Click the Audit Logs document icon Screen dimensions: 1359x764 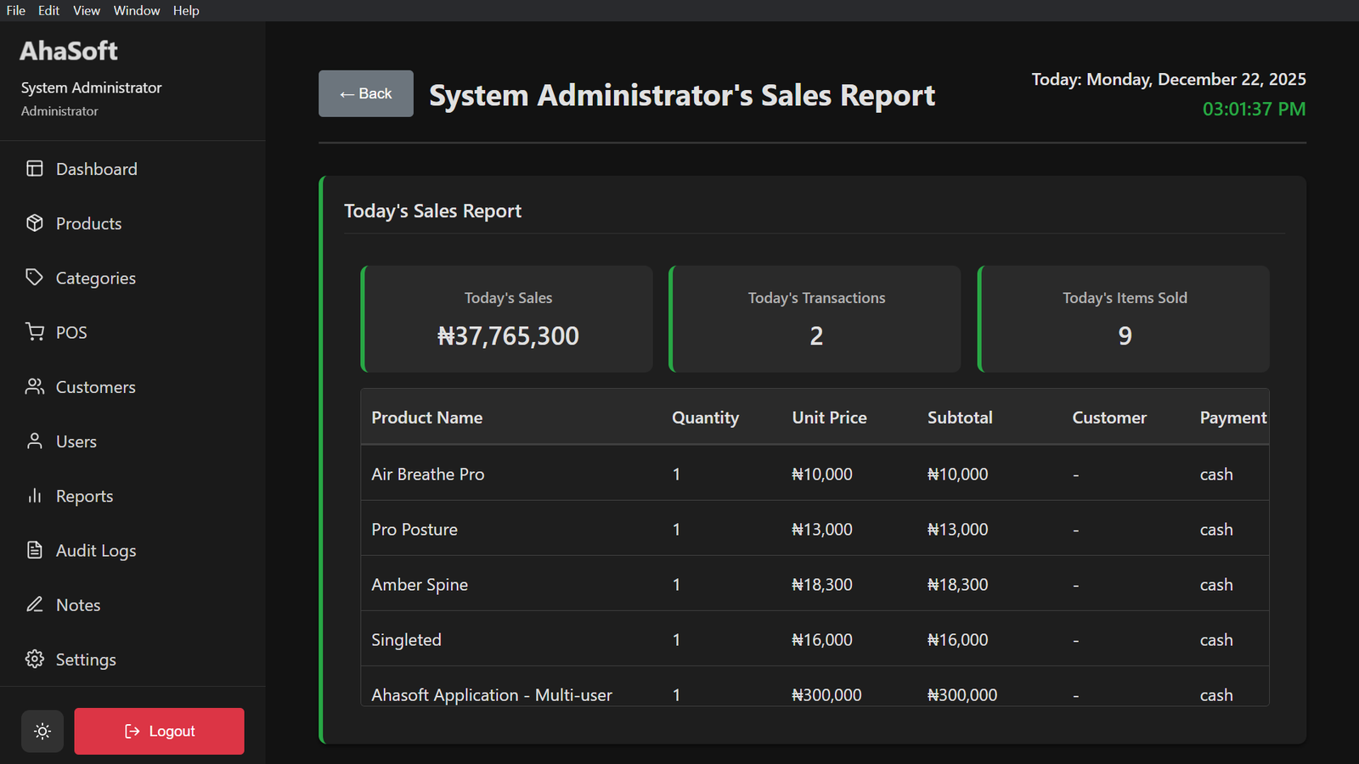coord(35,550)
